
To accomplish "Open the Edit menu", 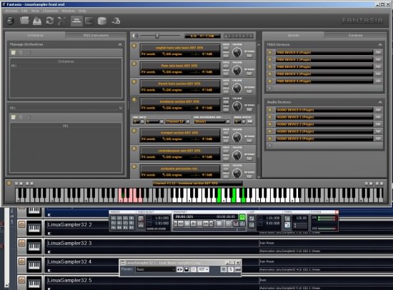I will pyautogui.click(x=24, y=11).
